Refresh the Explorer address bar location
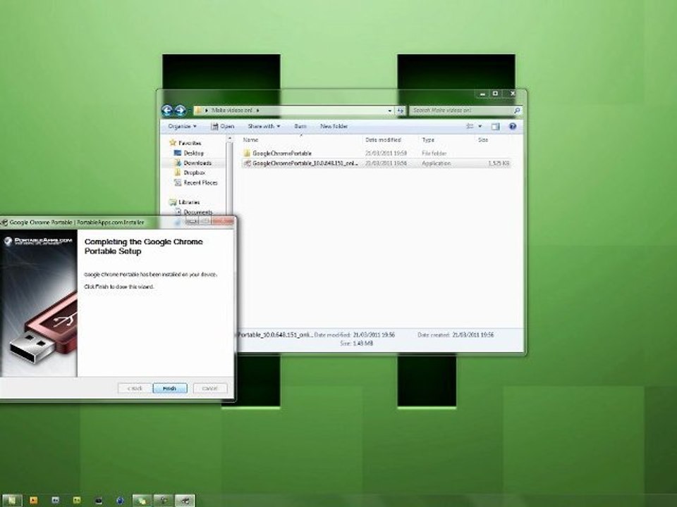The height and width of the screenshot is (507, 677). (x=401, y=111)
